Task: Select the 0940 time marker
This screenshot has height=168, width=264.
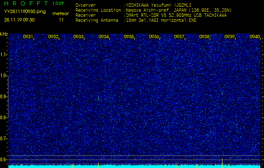Action: pos(255,37)
